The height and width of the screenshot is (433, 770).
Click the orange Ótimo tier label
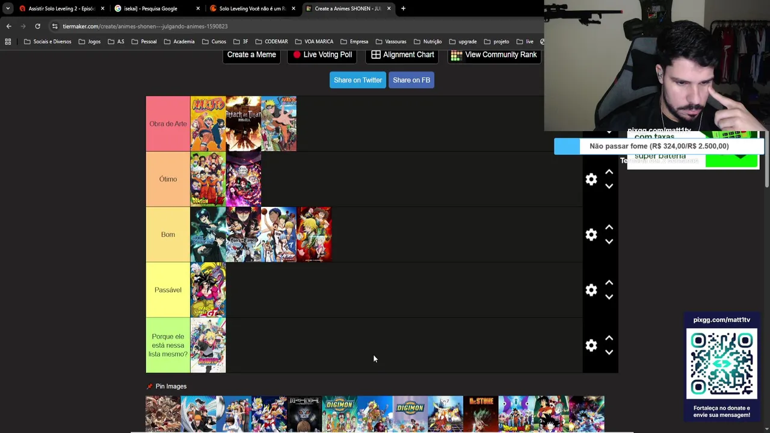coord(168,179)
